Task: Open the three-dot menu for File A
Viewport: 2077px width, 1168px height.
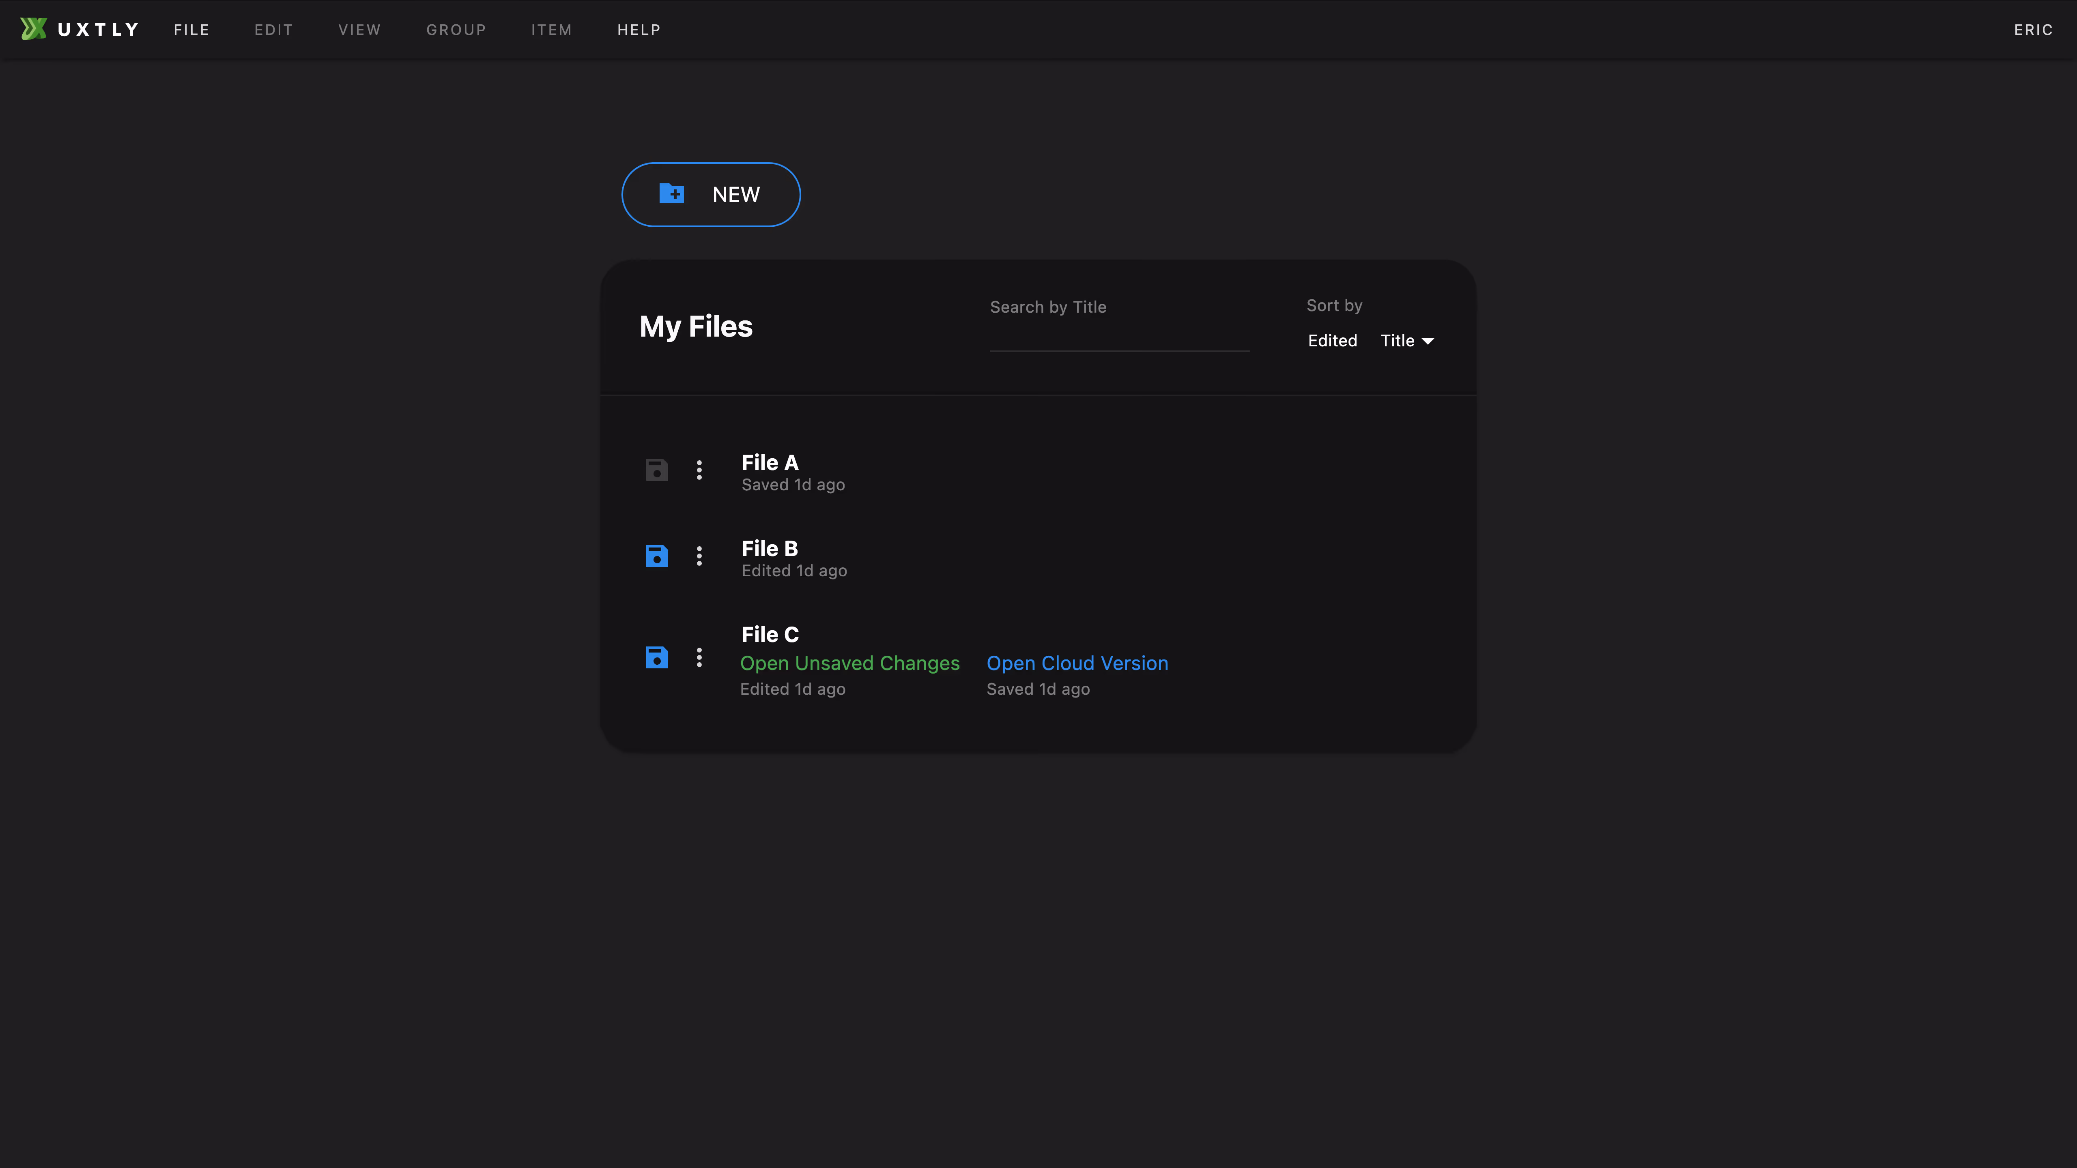Action: tap(699, 470)
